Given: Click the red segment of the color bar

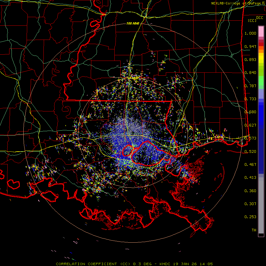Looking at the screenshot, I should click(x=261, y=44).
